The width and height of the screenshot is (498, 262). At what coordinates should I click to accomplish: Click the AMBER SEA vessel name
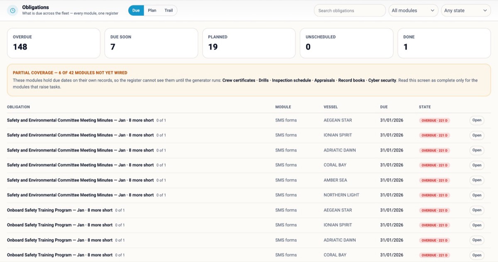pyautogui.click(x=335, y=180)
